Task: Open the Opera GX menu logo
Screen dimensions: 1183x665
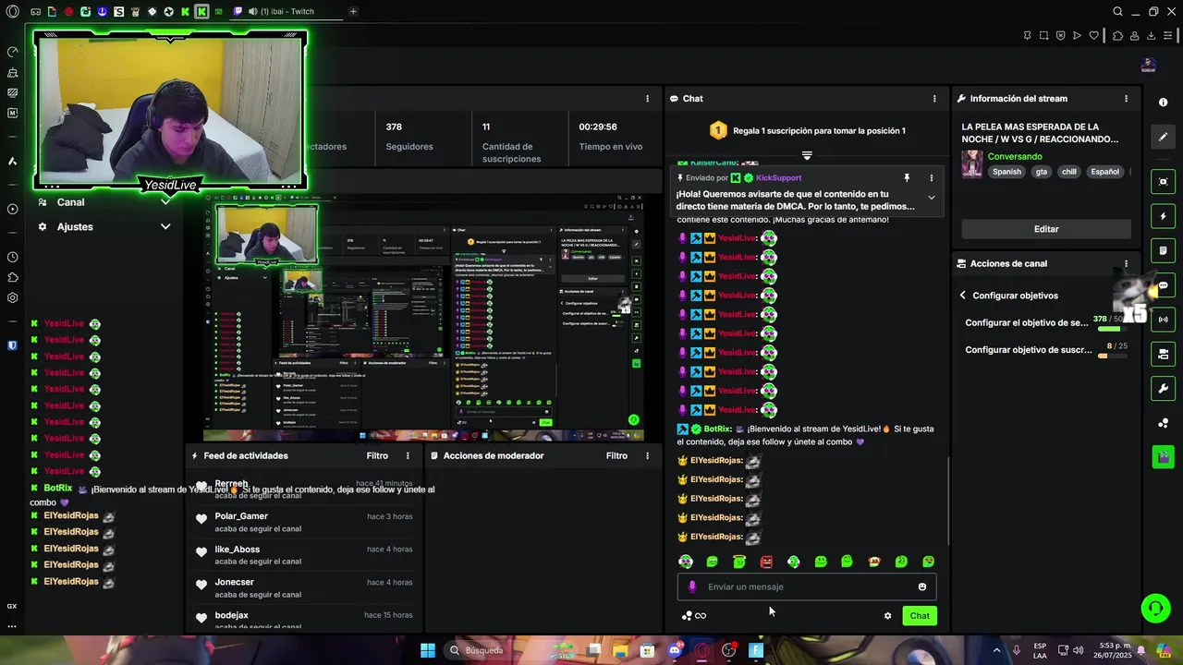Action: (x=12, y=11)
